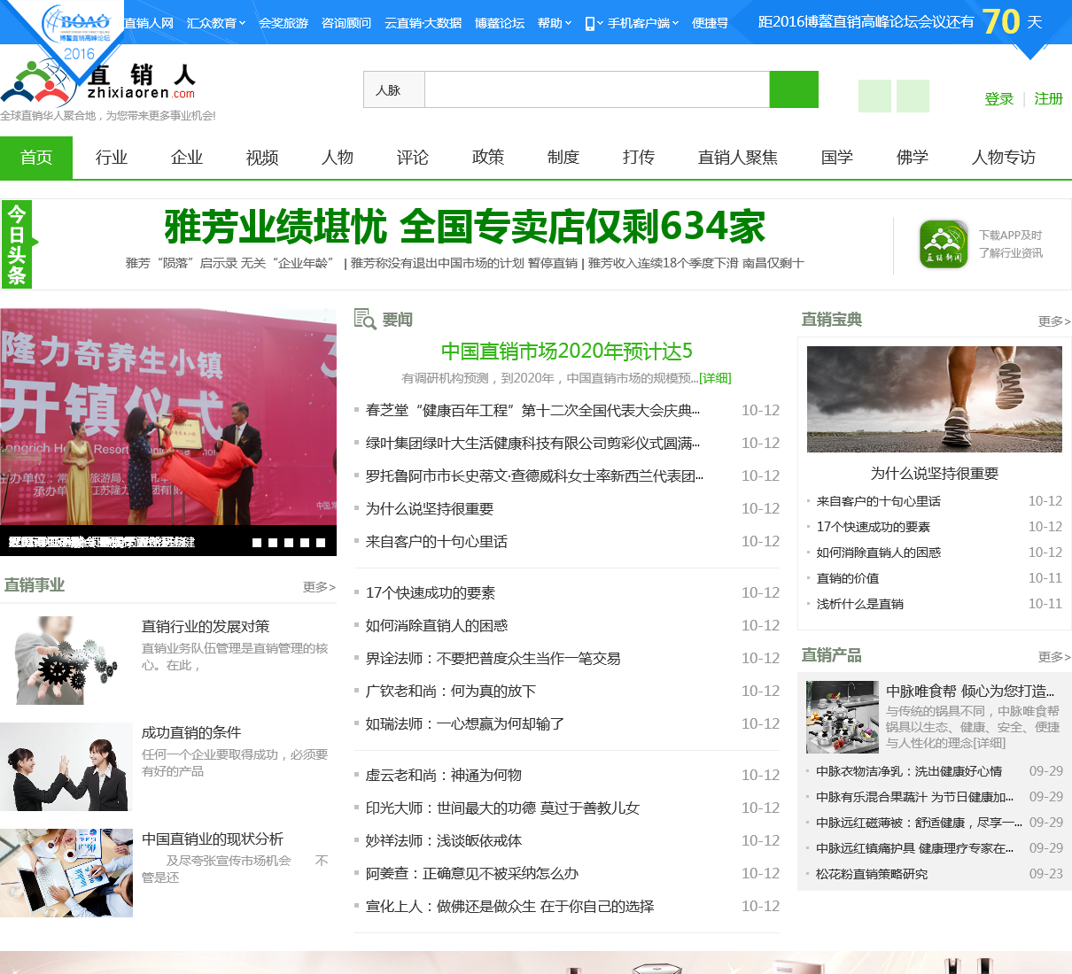Select the first carousel slide dot

(x=257, y=543)
